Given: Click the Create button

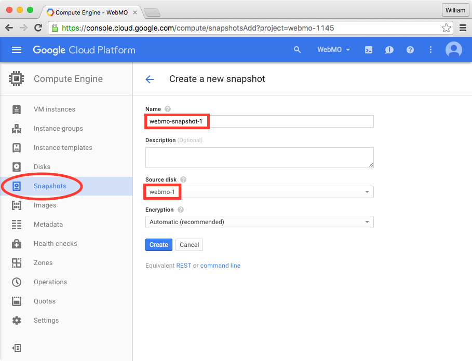Looking at the screenshot, I should pos(159,245).
